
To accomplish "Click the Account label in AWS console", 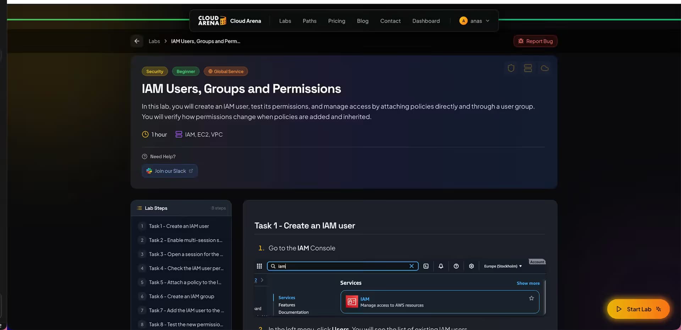I will [x=537, y=262].
